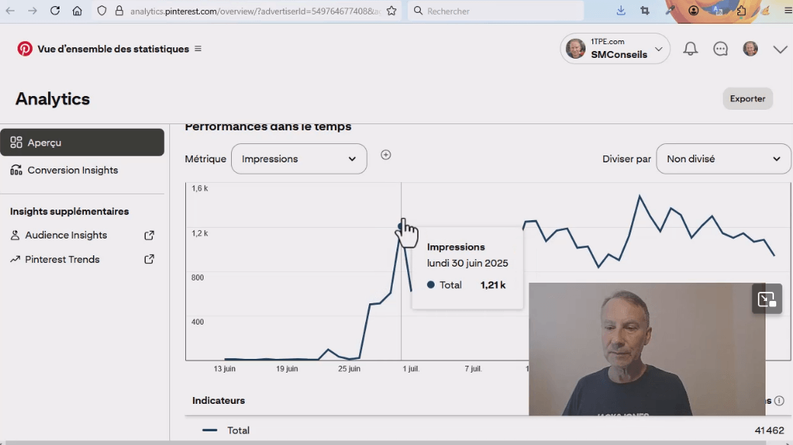Click the info icon beside the Indicateurs table
The image size is (793, 445).
click(x=779, y=401)
